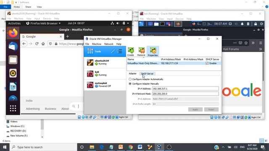Screen dimensions: 269x151
Task: Open Files from the Ubuntu dock
Action: click(13, 60)
